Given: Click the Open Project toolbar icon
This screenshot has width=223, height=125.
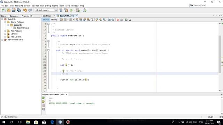Looking at the screenshot, I should (14, 10).
